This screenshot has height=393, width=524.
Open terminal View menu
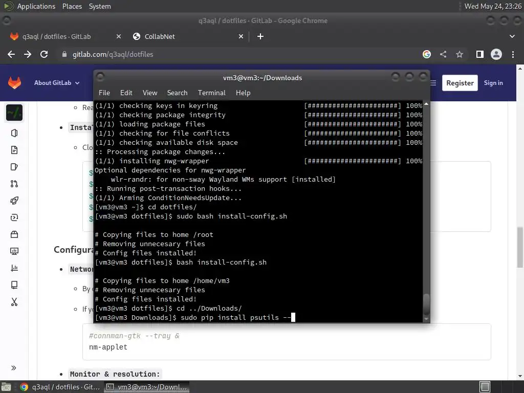coord(150,93)
